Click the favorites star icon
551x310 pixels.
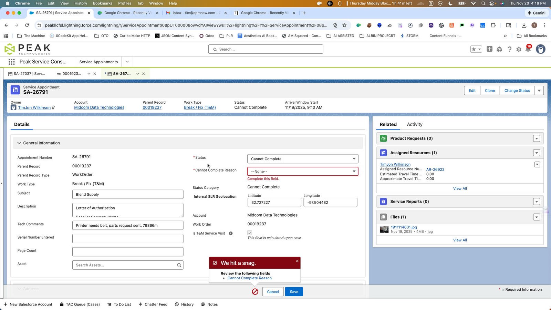click(x=474, y=49)
